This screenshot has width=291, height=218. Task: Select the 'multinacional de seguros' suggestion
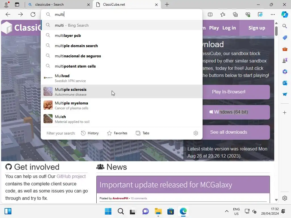tap(122, 56)
